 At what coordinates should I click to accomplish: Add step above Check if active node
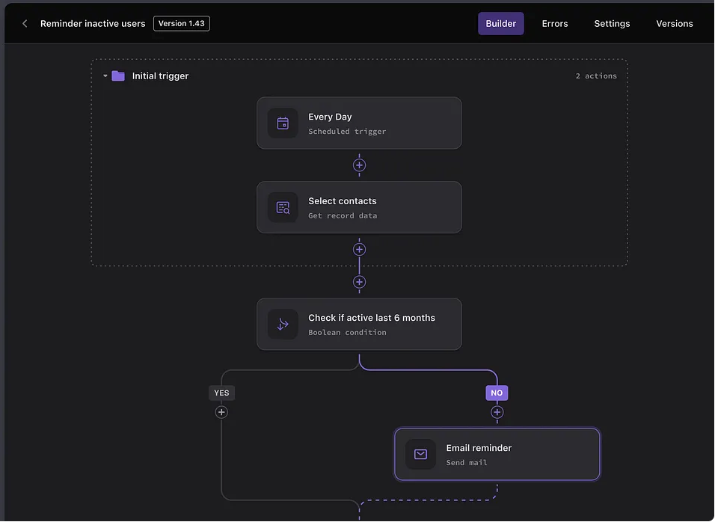tap(359, 282)
